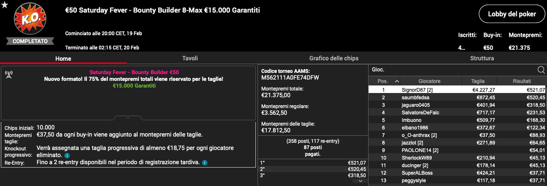Click the broadcast antenna icon

[9, 75]
